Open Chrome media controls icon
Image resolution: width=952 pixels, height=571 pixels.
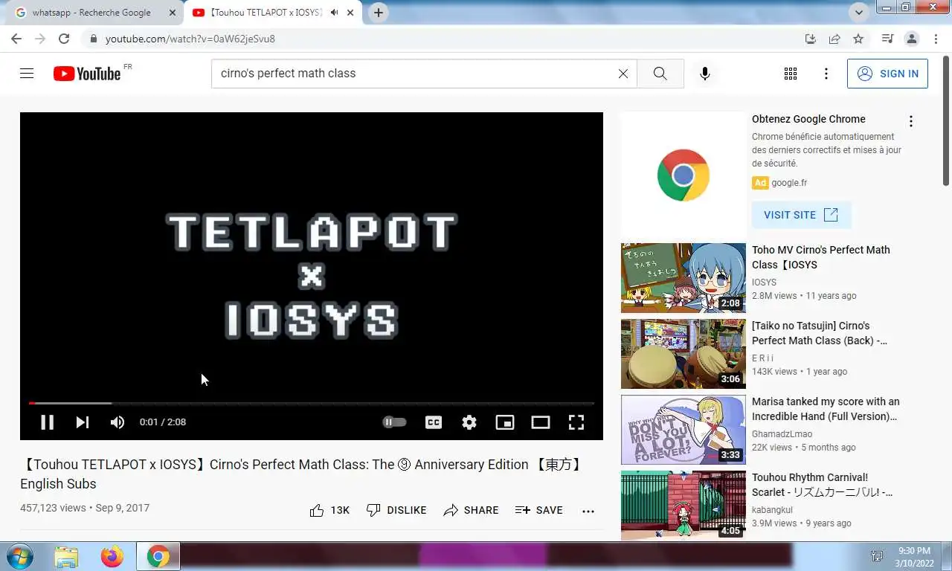pyautogui.click(x=887, y=39)
